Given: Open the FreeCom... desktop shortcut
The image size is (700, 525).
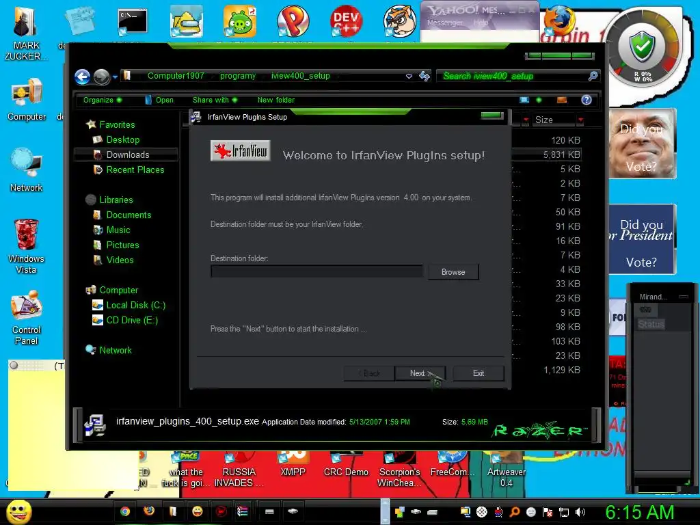Looking at the screenshot, I should [x=453, y=464].
